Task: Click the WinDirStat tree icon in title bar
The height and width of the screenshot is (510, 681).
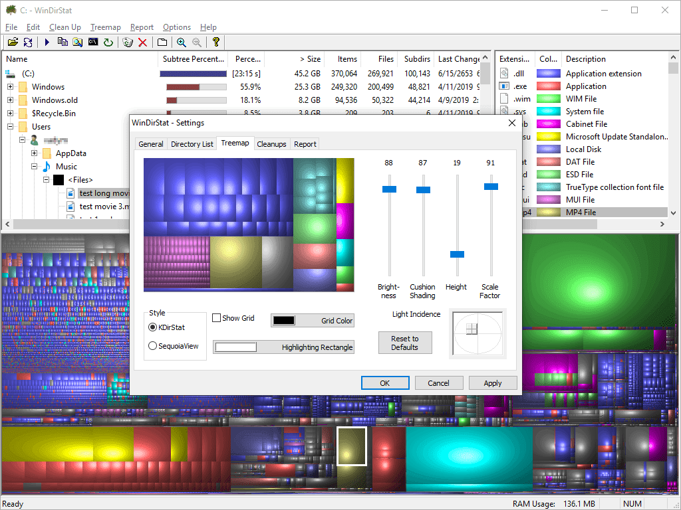Action: (x=11, y=9)
